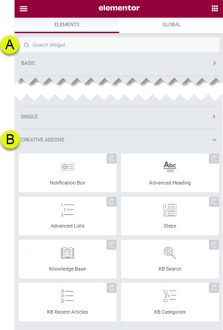Select the Advanced Heading widget
This screenshot has width=223, height=330.
coord(170,173)
